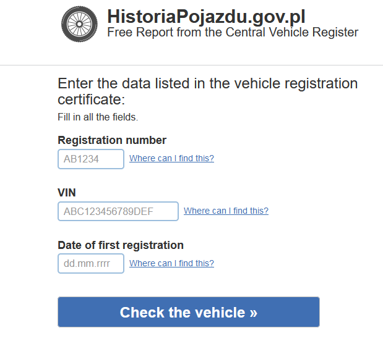Click the 'Check the vehicle' button
This screenshot has width=383, height=362.
(189, 312)
